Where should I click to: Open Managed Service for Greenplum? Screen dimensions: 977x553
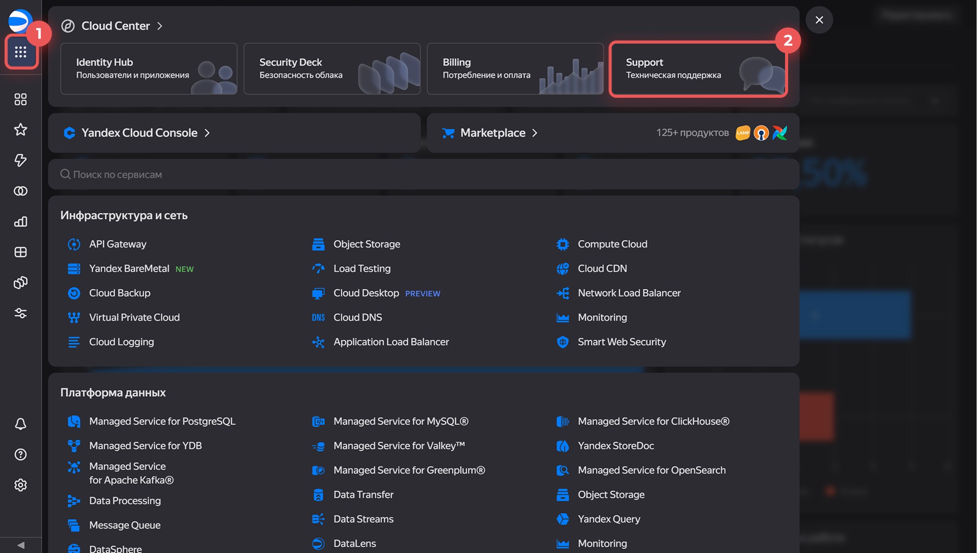[409, 470]
